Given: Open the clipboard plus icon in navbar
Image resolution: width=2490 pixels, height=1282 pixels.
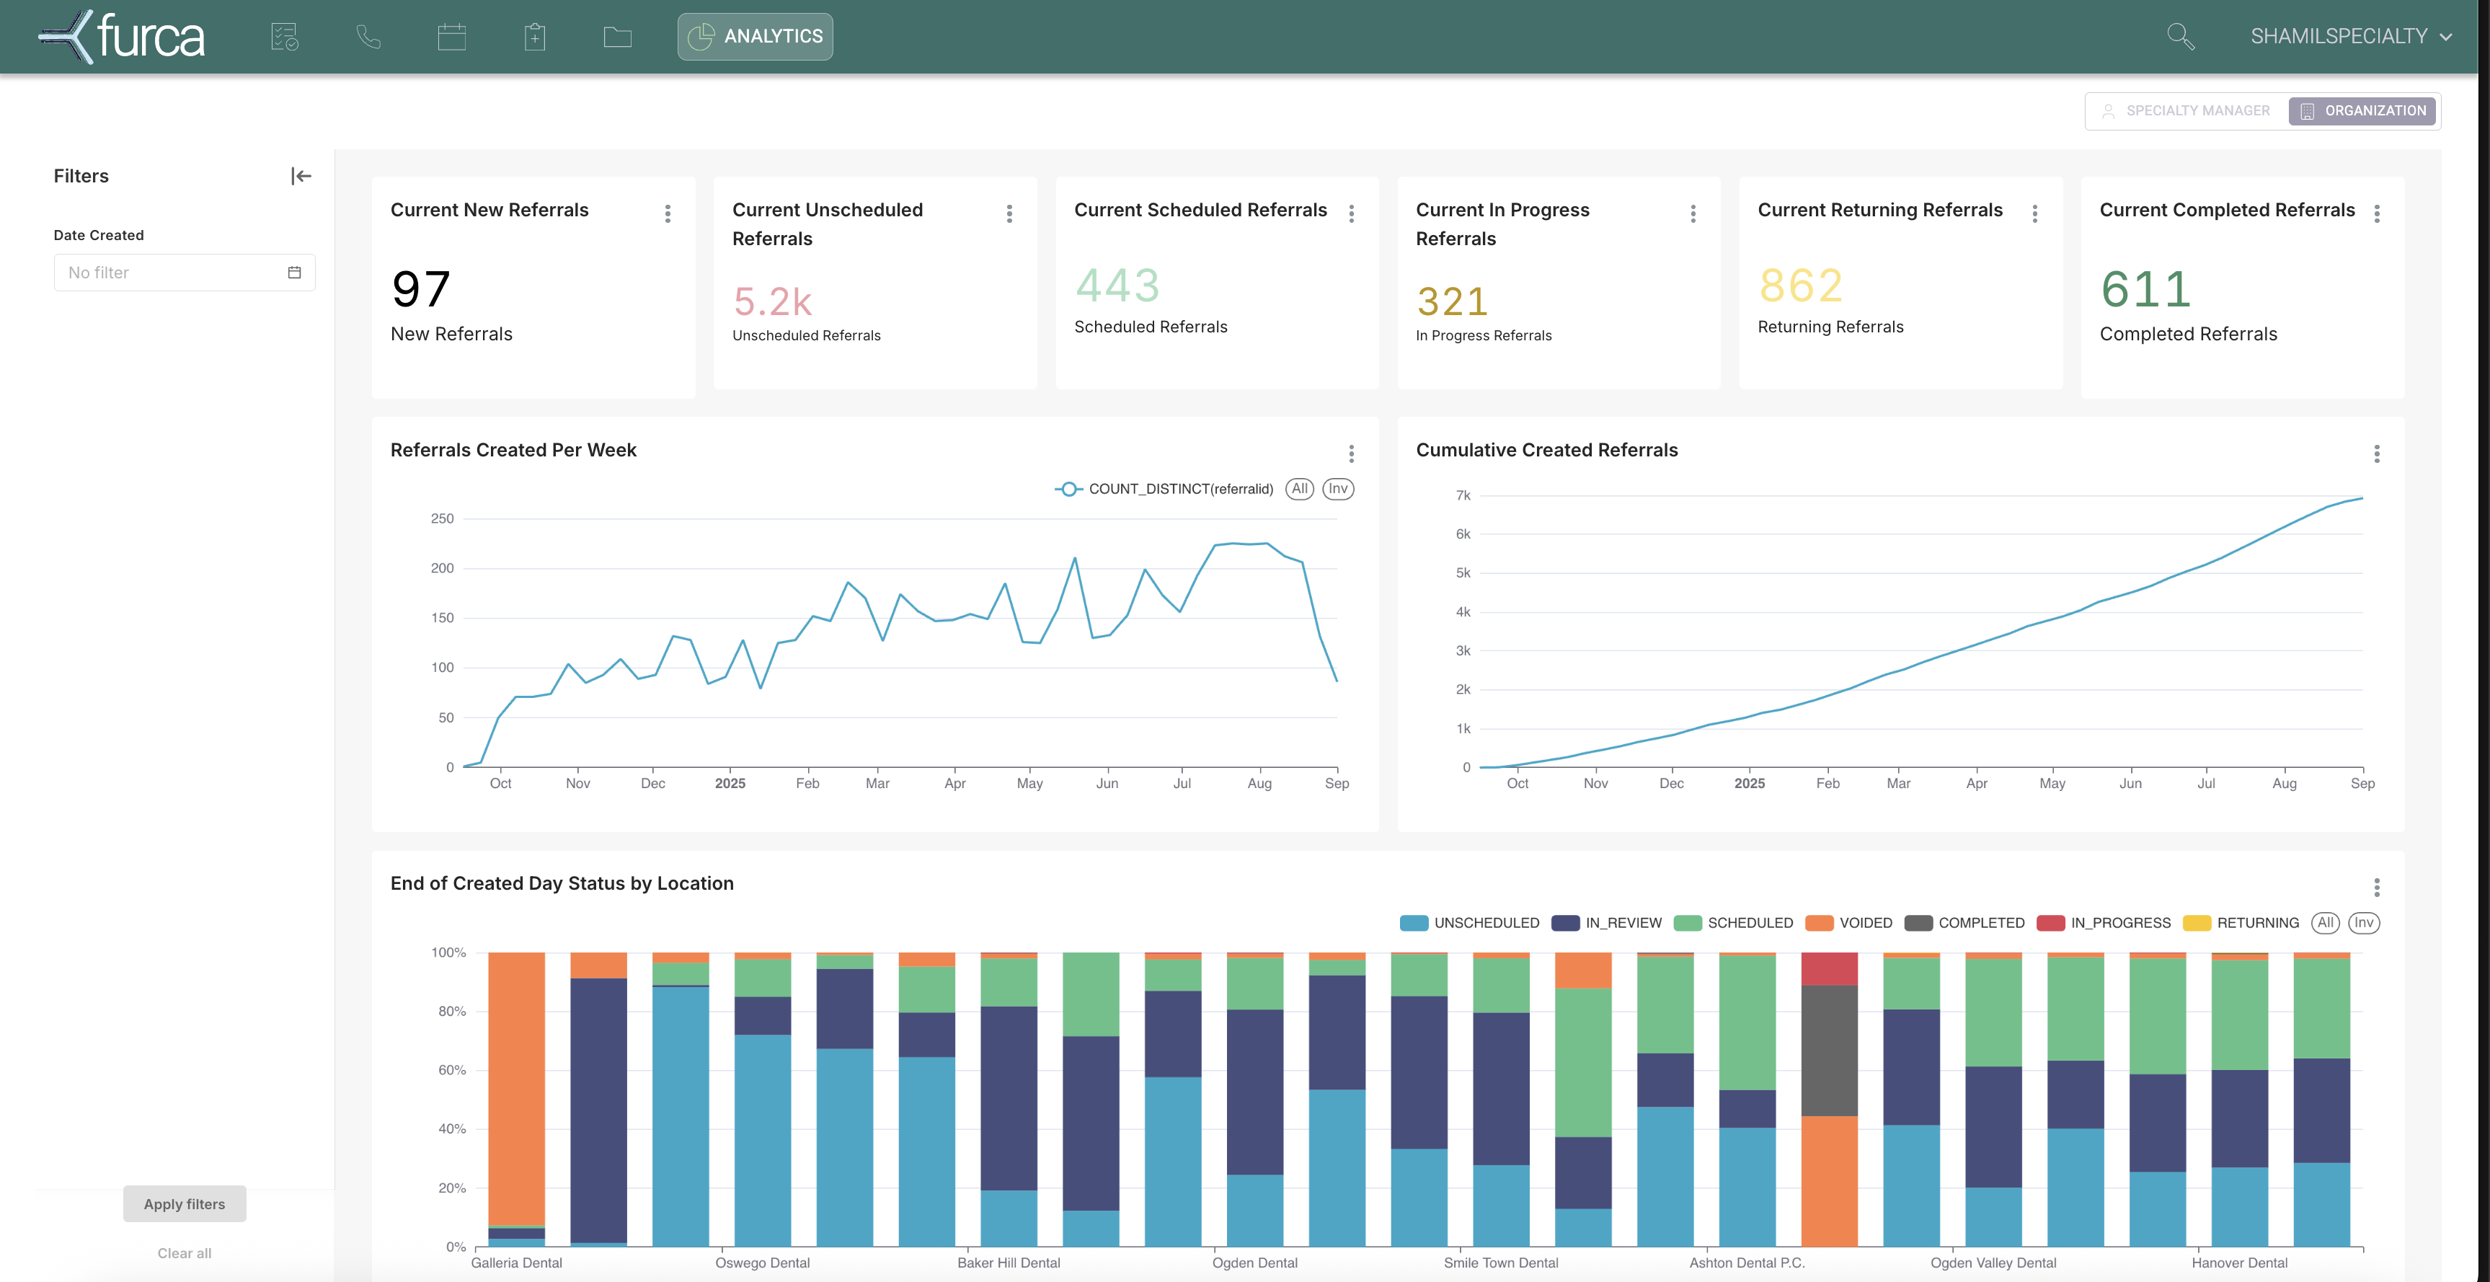Looking at the screenshot, I should [x=534, y=37].
